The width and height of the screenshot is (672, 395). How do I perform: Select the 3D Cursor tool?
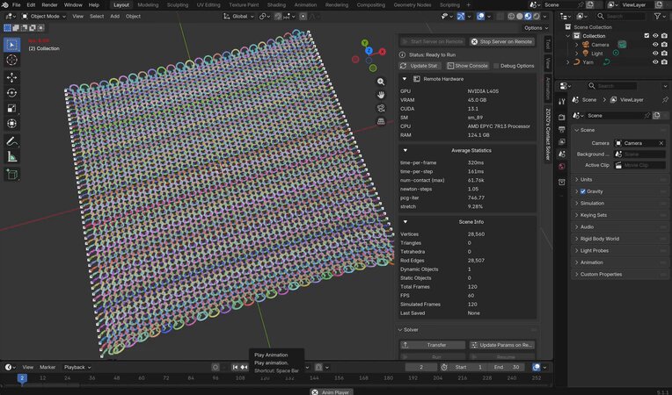(12, 60)
